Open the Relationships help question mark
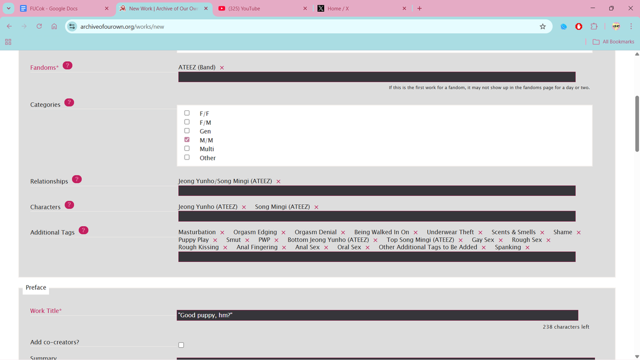The image size is (640, 360). [x=77, y=179]
